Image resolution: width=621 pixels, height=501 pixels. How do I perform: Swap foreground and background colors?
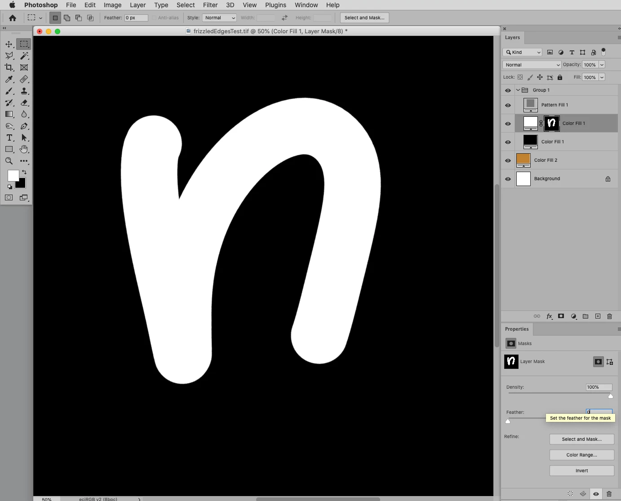pos(24,172)
